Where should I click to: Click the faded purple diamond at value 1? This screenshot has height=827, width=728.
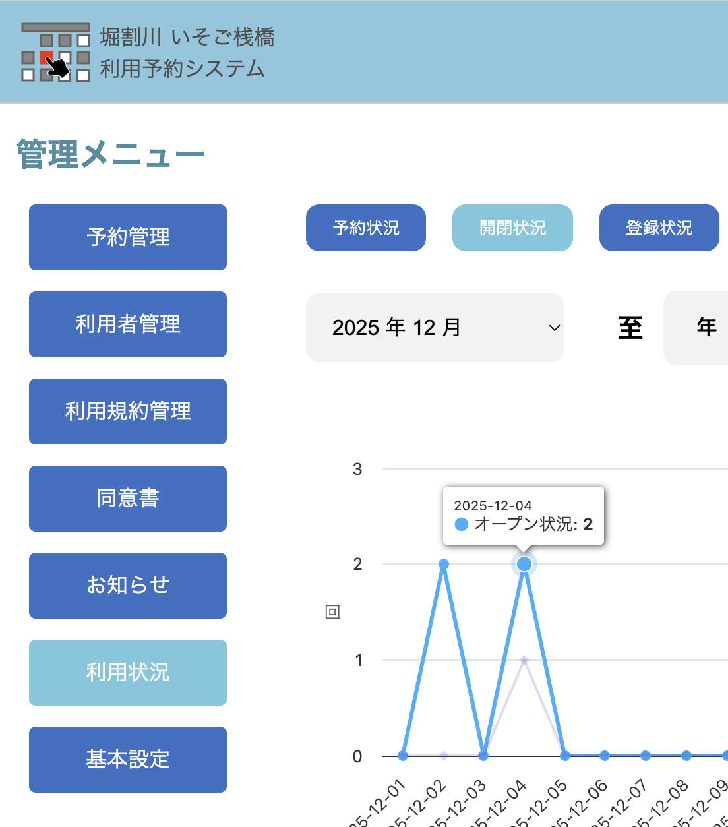click(524, 660)
